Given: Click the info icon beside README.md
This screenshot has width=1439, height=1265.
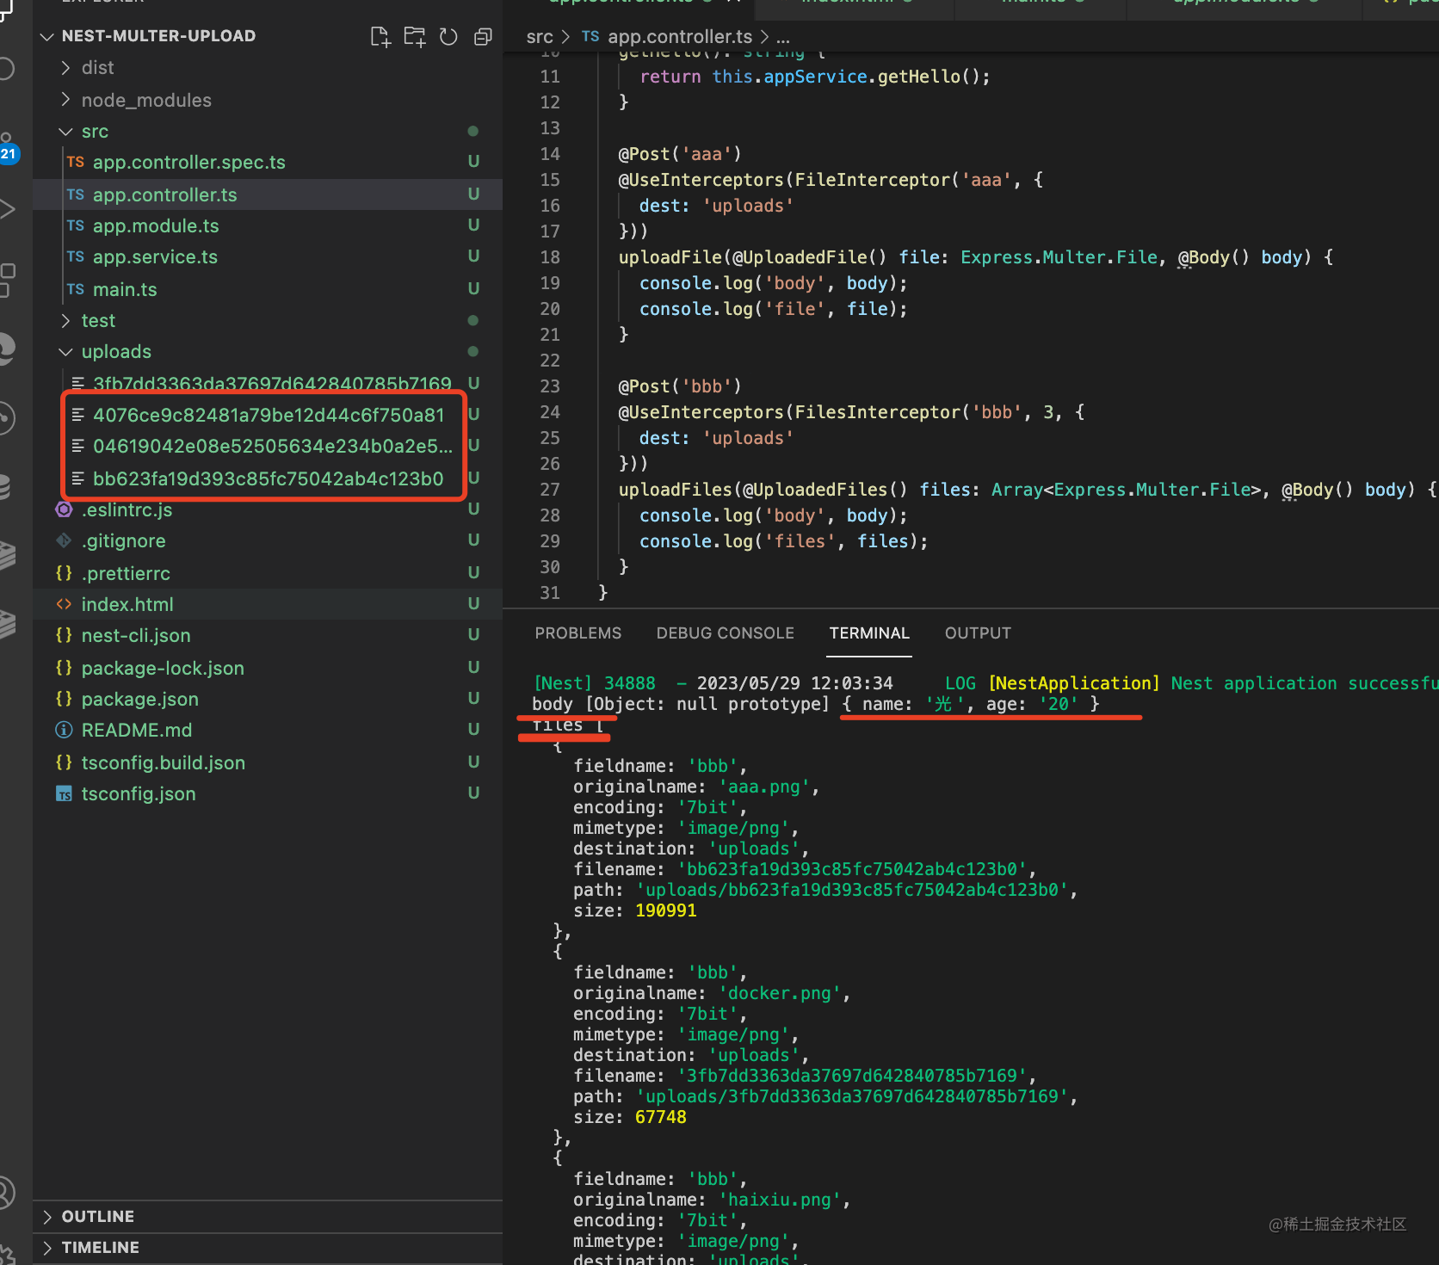Looking at the screenshot, I should (x=64, y=731).
